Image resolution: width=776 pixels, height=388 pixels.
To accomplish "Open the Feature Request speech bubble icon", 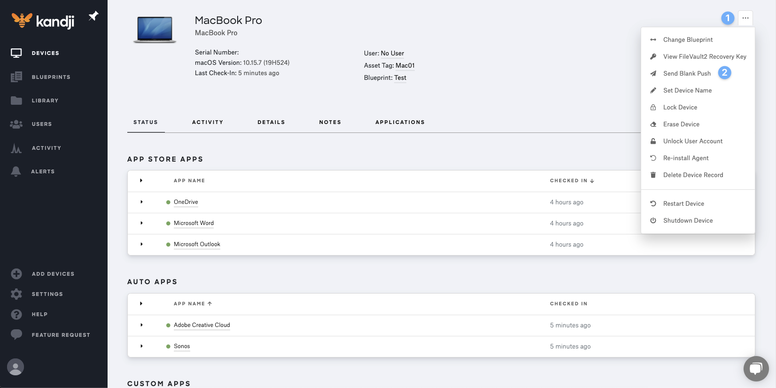I will tap(16, 334).
